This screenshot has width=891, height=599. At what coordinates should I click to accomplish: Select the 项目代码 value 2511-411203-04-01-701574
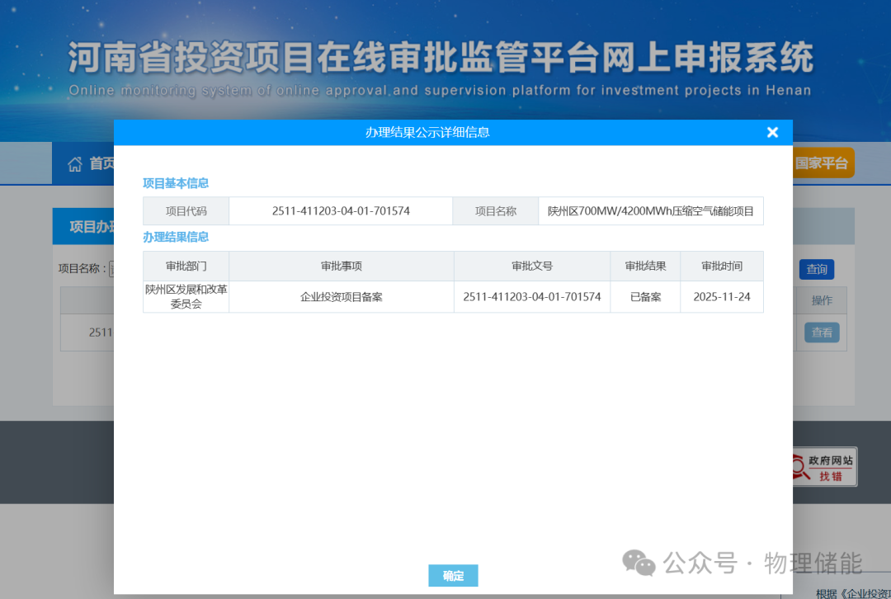point(341,211)
